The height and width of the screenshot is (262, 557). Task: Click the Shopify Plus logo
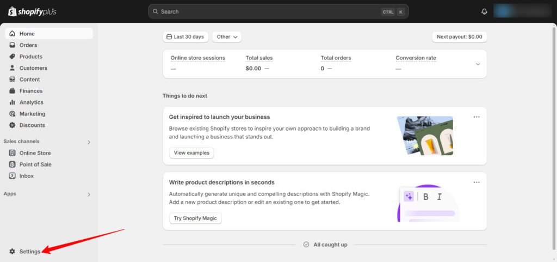coord(32,12)
